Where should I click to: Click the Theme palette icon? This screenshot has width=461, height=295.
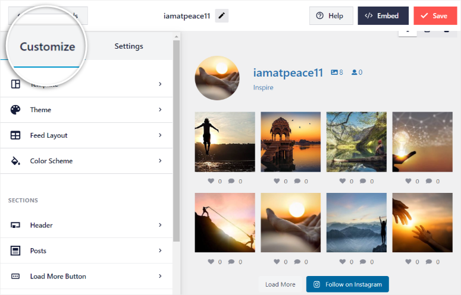[15, 110]
